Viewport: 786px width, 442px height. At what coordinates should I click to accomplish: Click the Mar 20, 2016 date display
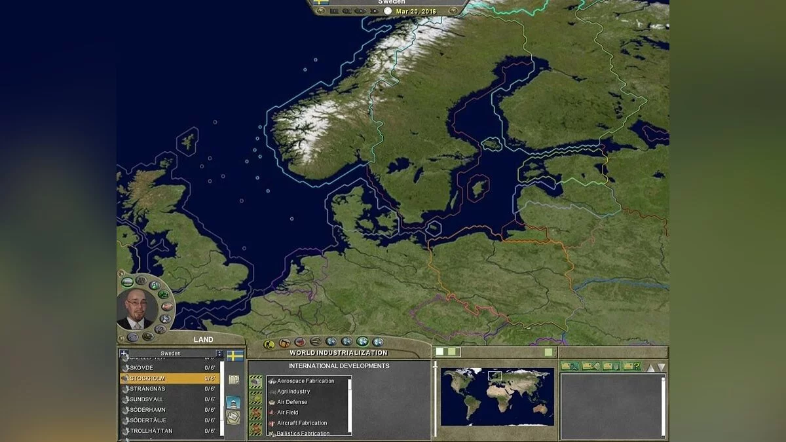point(416,11)
